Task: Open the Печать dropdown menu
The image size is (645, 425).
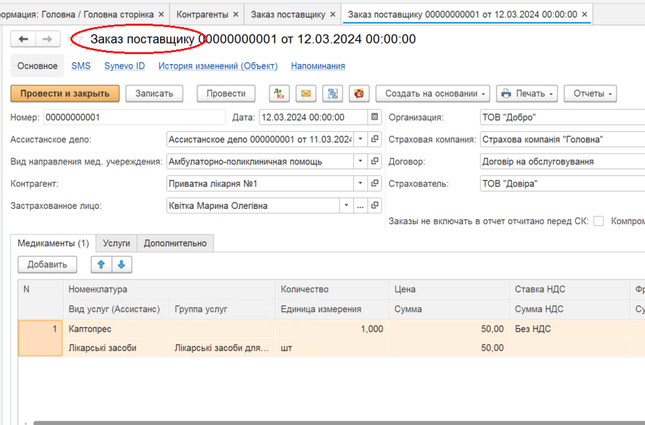Action: pos(527,93)
